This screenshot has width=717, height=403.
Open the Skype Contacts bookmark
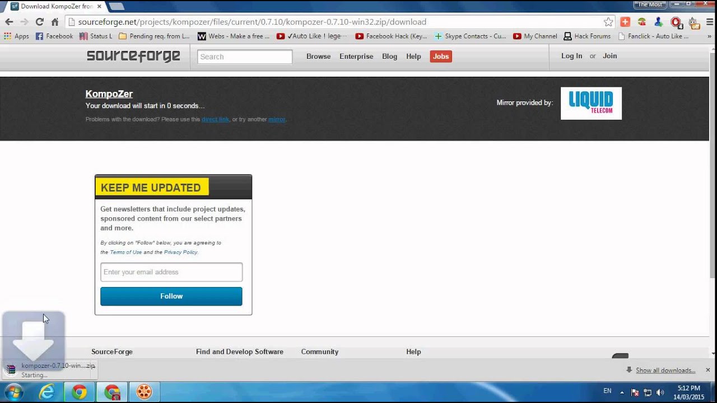470,36
